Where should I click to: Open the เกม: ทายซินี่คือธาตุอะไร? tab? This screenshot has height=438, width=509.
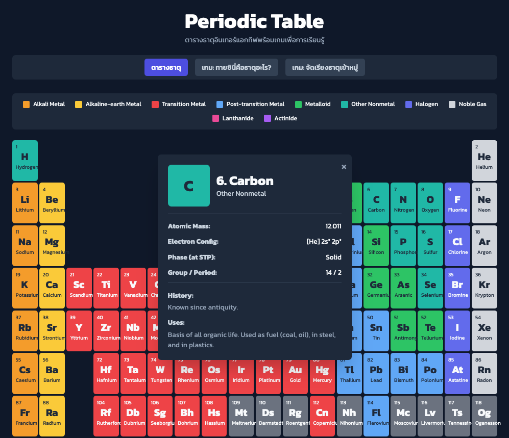point(236,67)
